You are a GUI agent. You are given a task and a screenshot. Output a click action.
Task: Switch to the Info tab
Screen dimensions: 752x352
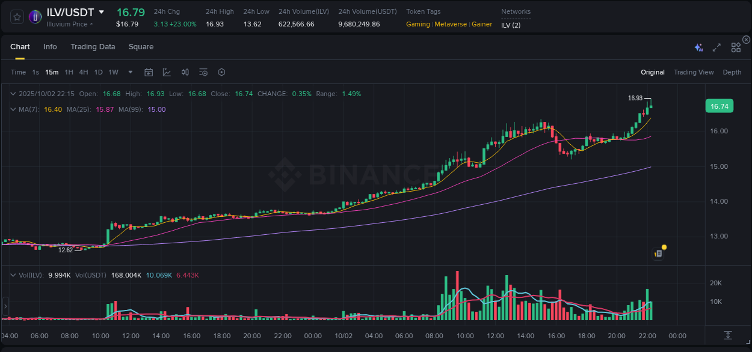(50, 46)
